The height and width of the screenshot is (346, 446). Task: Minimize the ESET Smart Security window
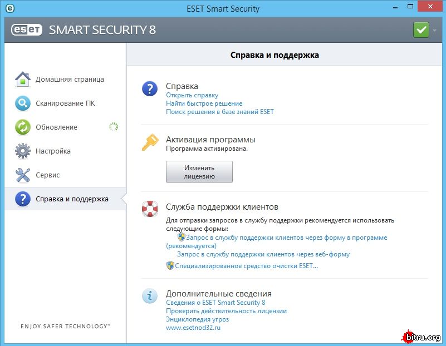(395, 8)
